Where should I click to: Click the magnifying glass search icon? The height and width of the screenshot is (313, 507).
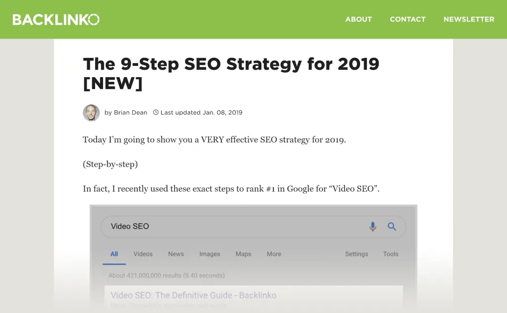click(392, 226)
